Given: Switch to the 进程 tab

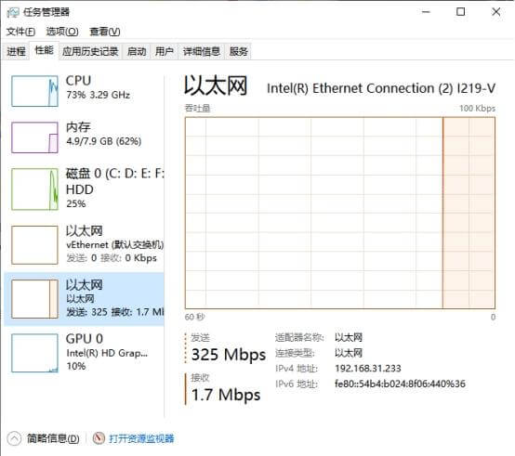Looking at the screenshot, I should click(16, 51).
